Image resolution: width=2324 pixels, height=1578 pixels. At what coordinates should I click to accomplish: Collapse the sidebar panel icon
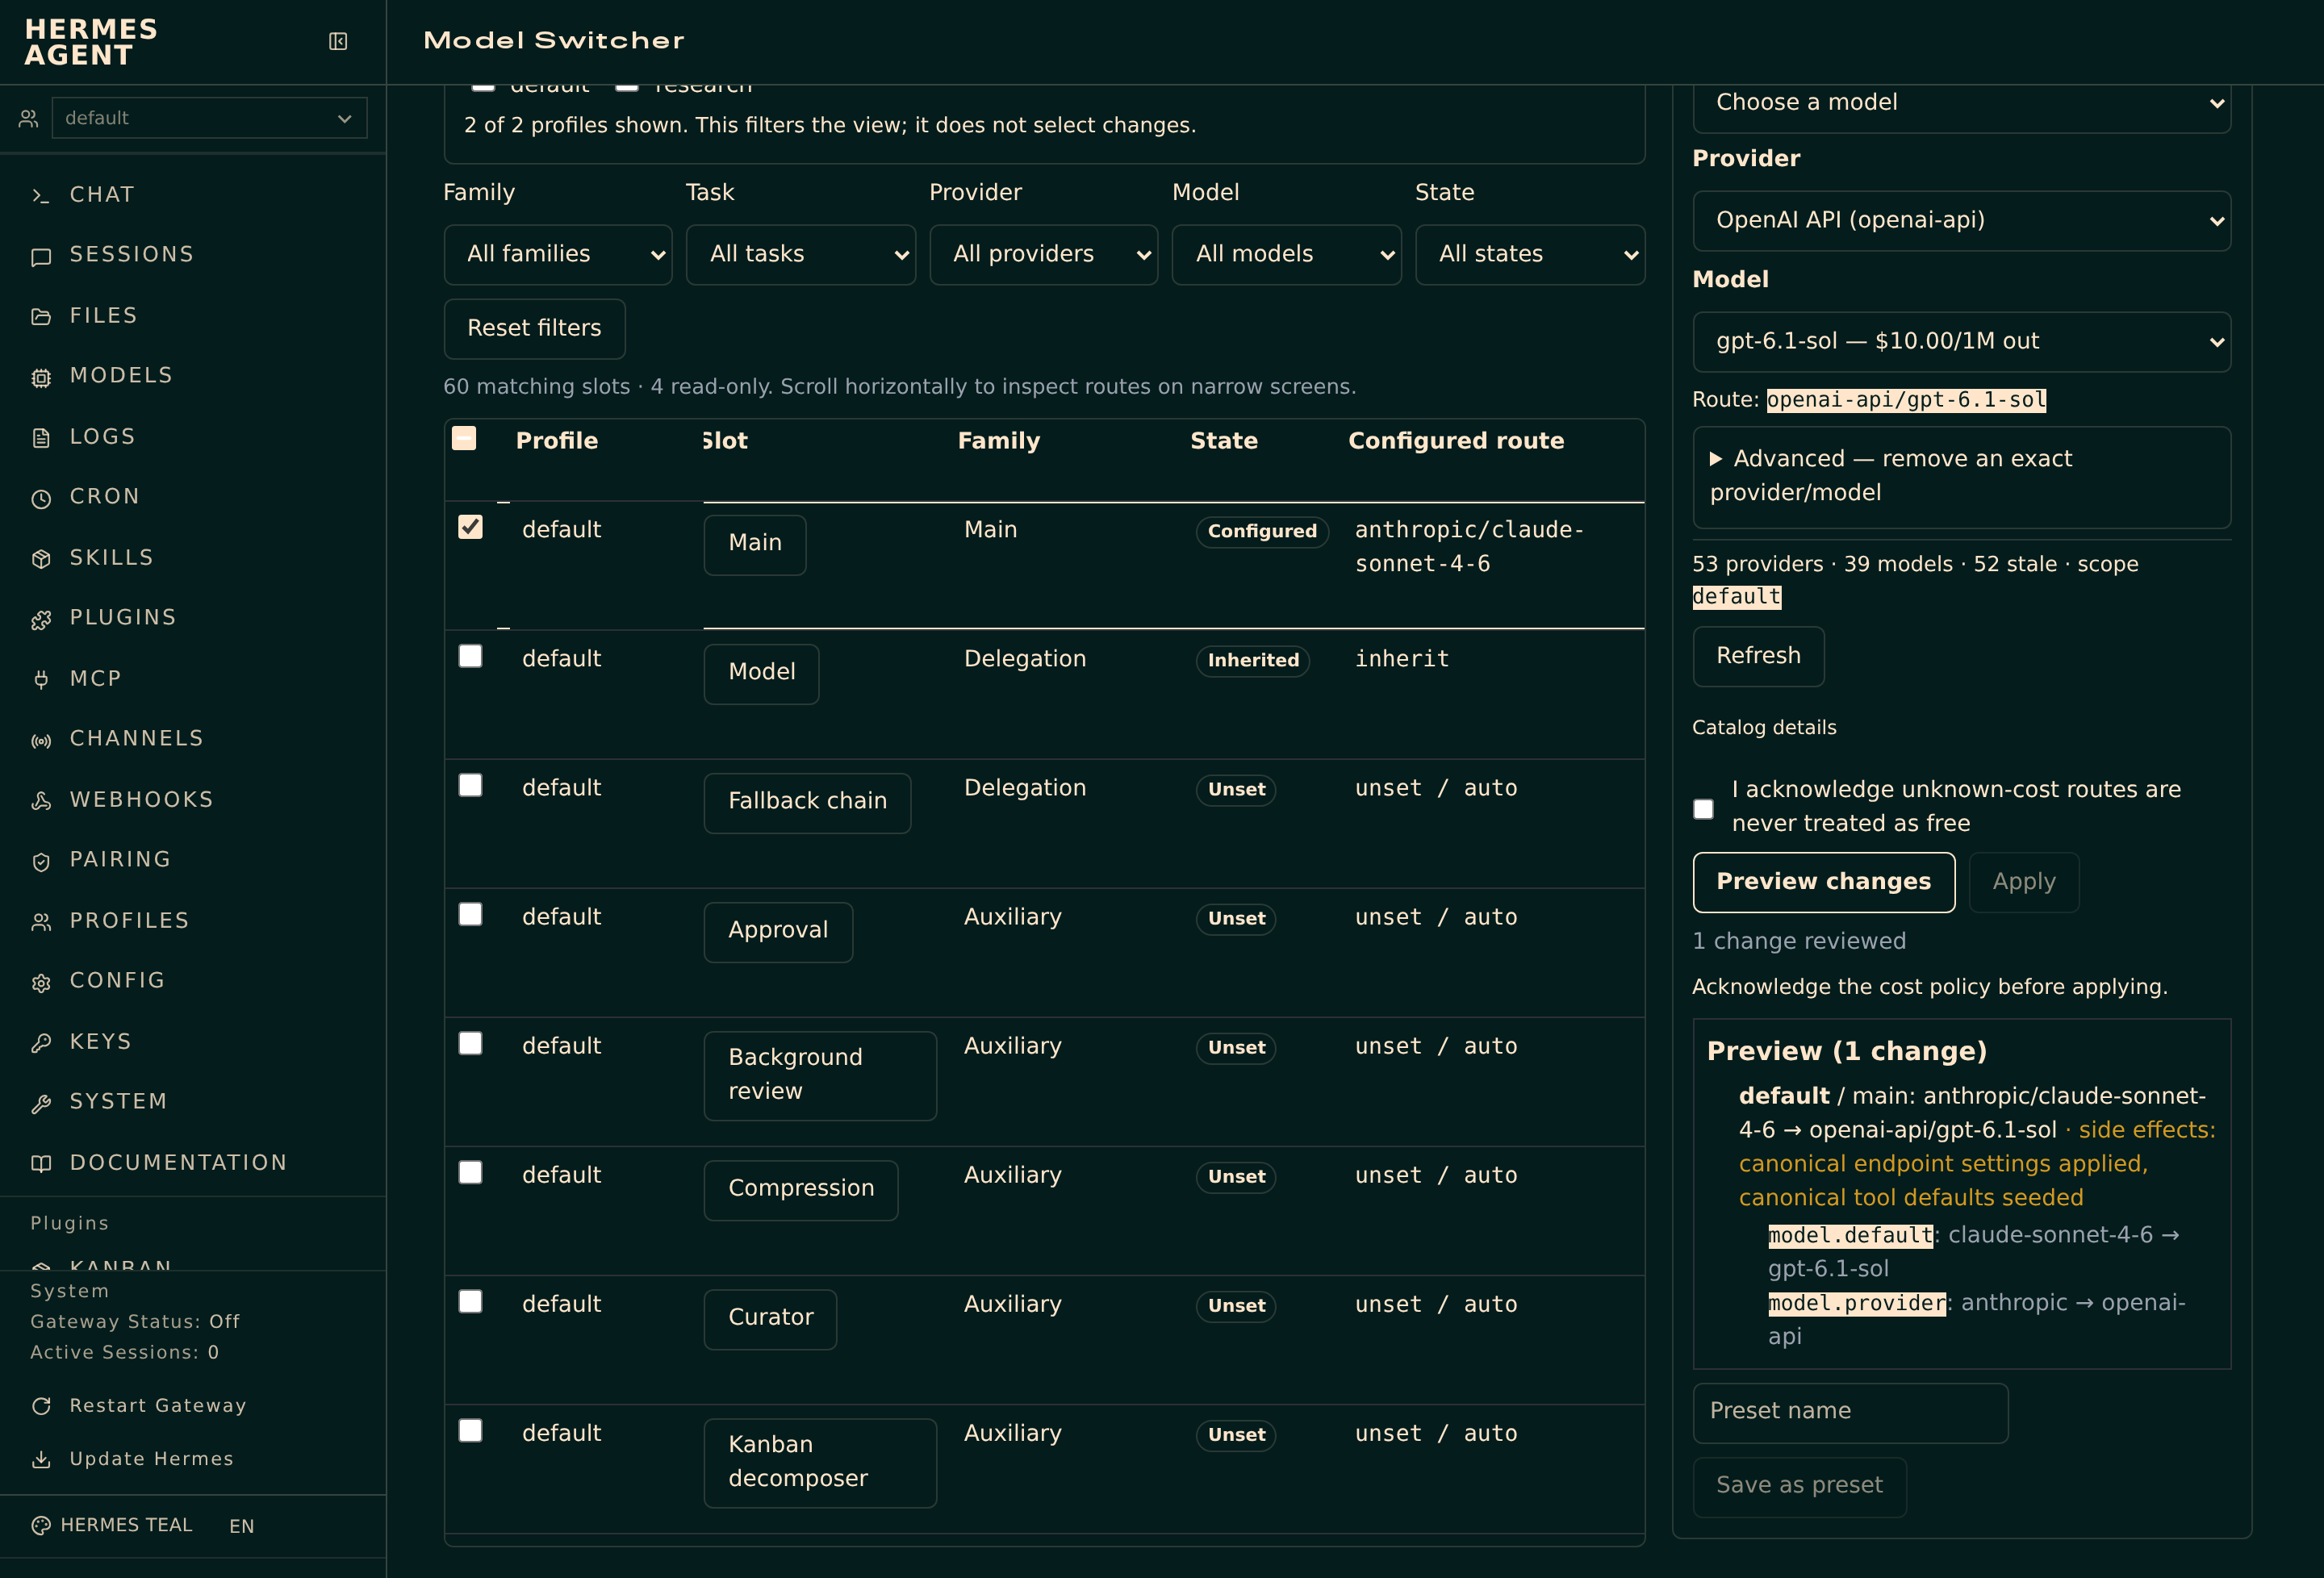tap(338, 41)
